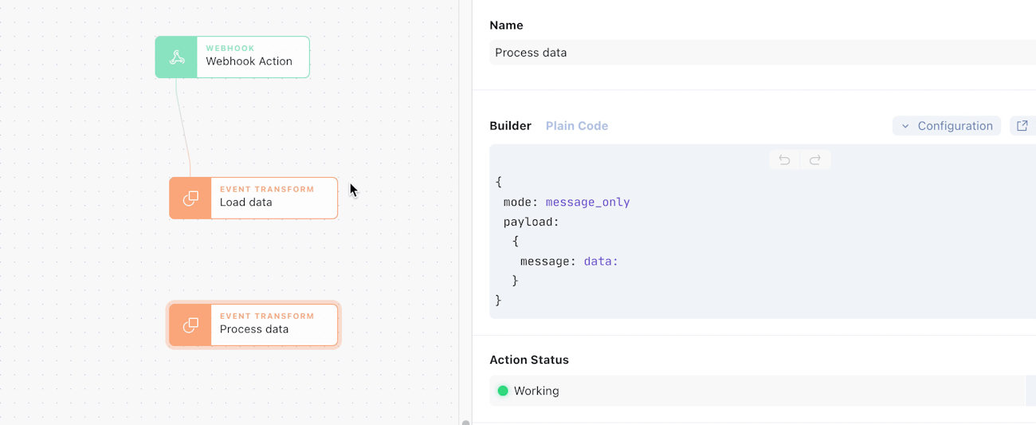Select the Process data node label
This screenshot has height=425, width=1036.
(x=254, y=329)
